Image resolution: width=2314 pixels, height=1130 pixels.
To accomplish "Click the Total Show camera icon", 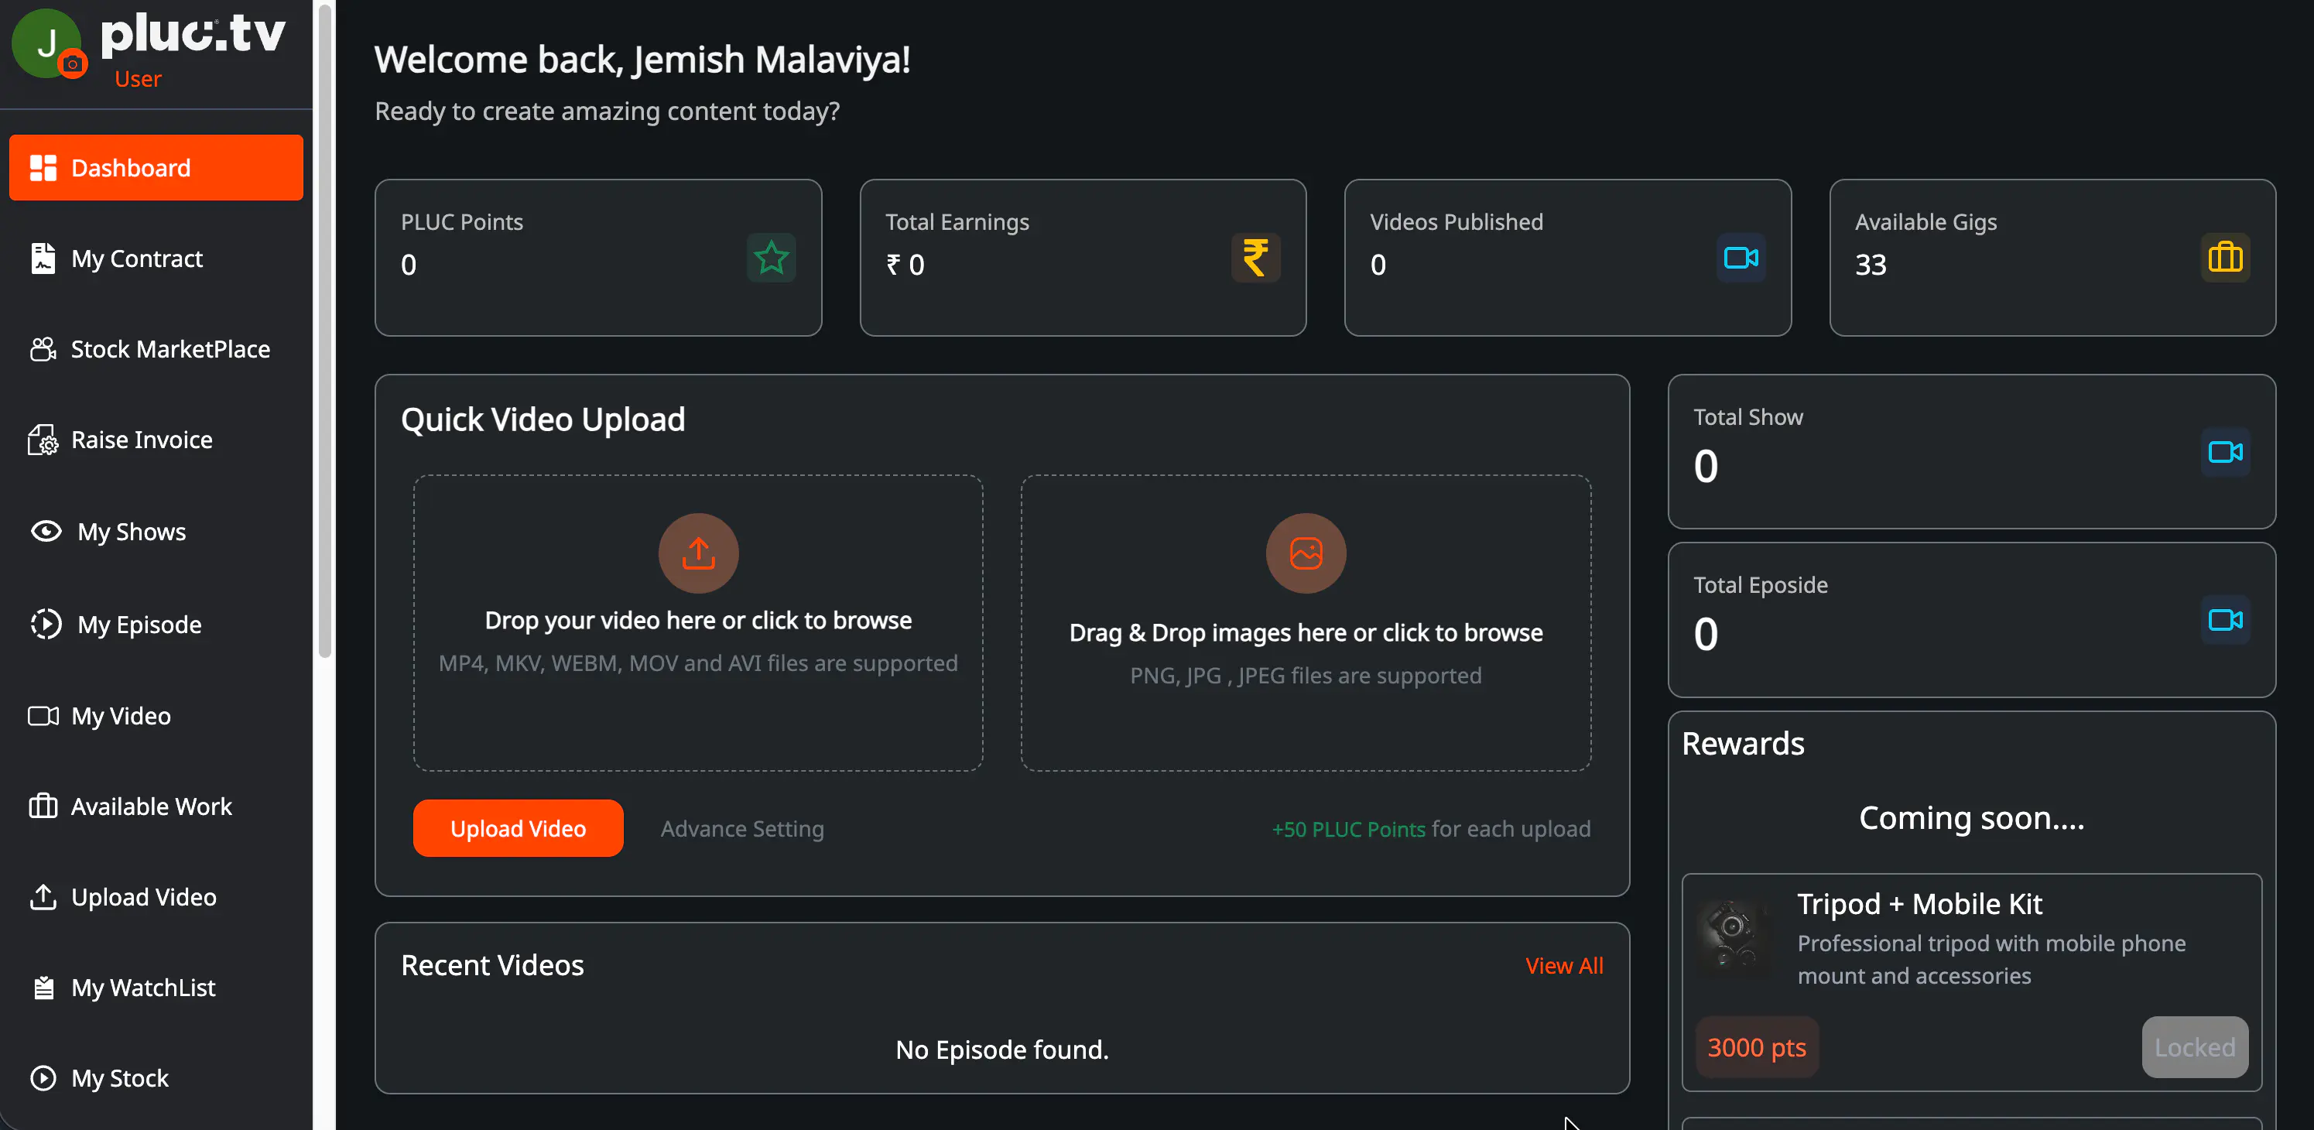I will click(2224, 452).
